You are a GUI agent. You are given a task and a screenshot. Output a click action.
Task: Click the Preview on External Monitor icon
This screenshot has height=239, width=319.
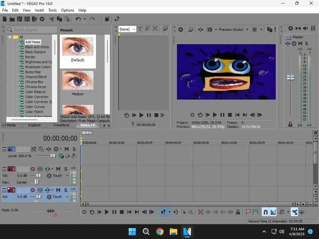point(191,30)
